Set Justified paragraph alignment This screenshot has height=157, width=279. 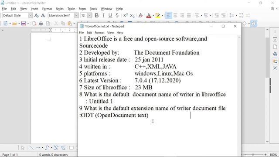(x=189, y=16)
